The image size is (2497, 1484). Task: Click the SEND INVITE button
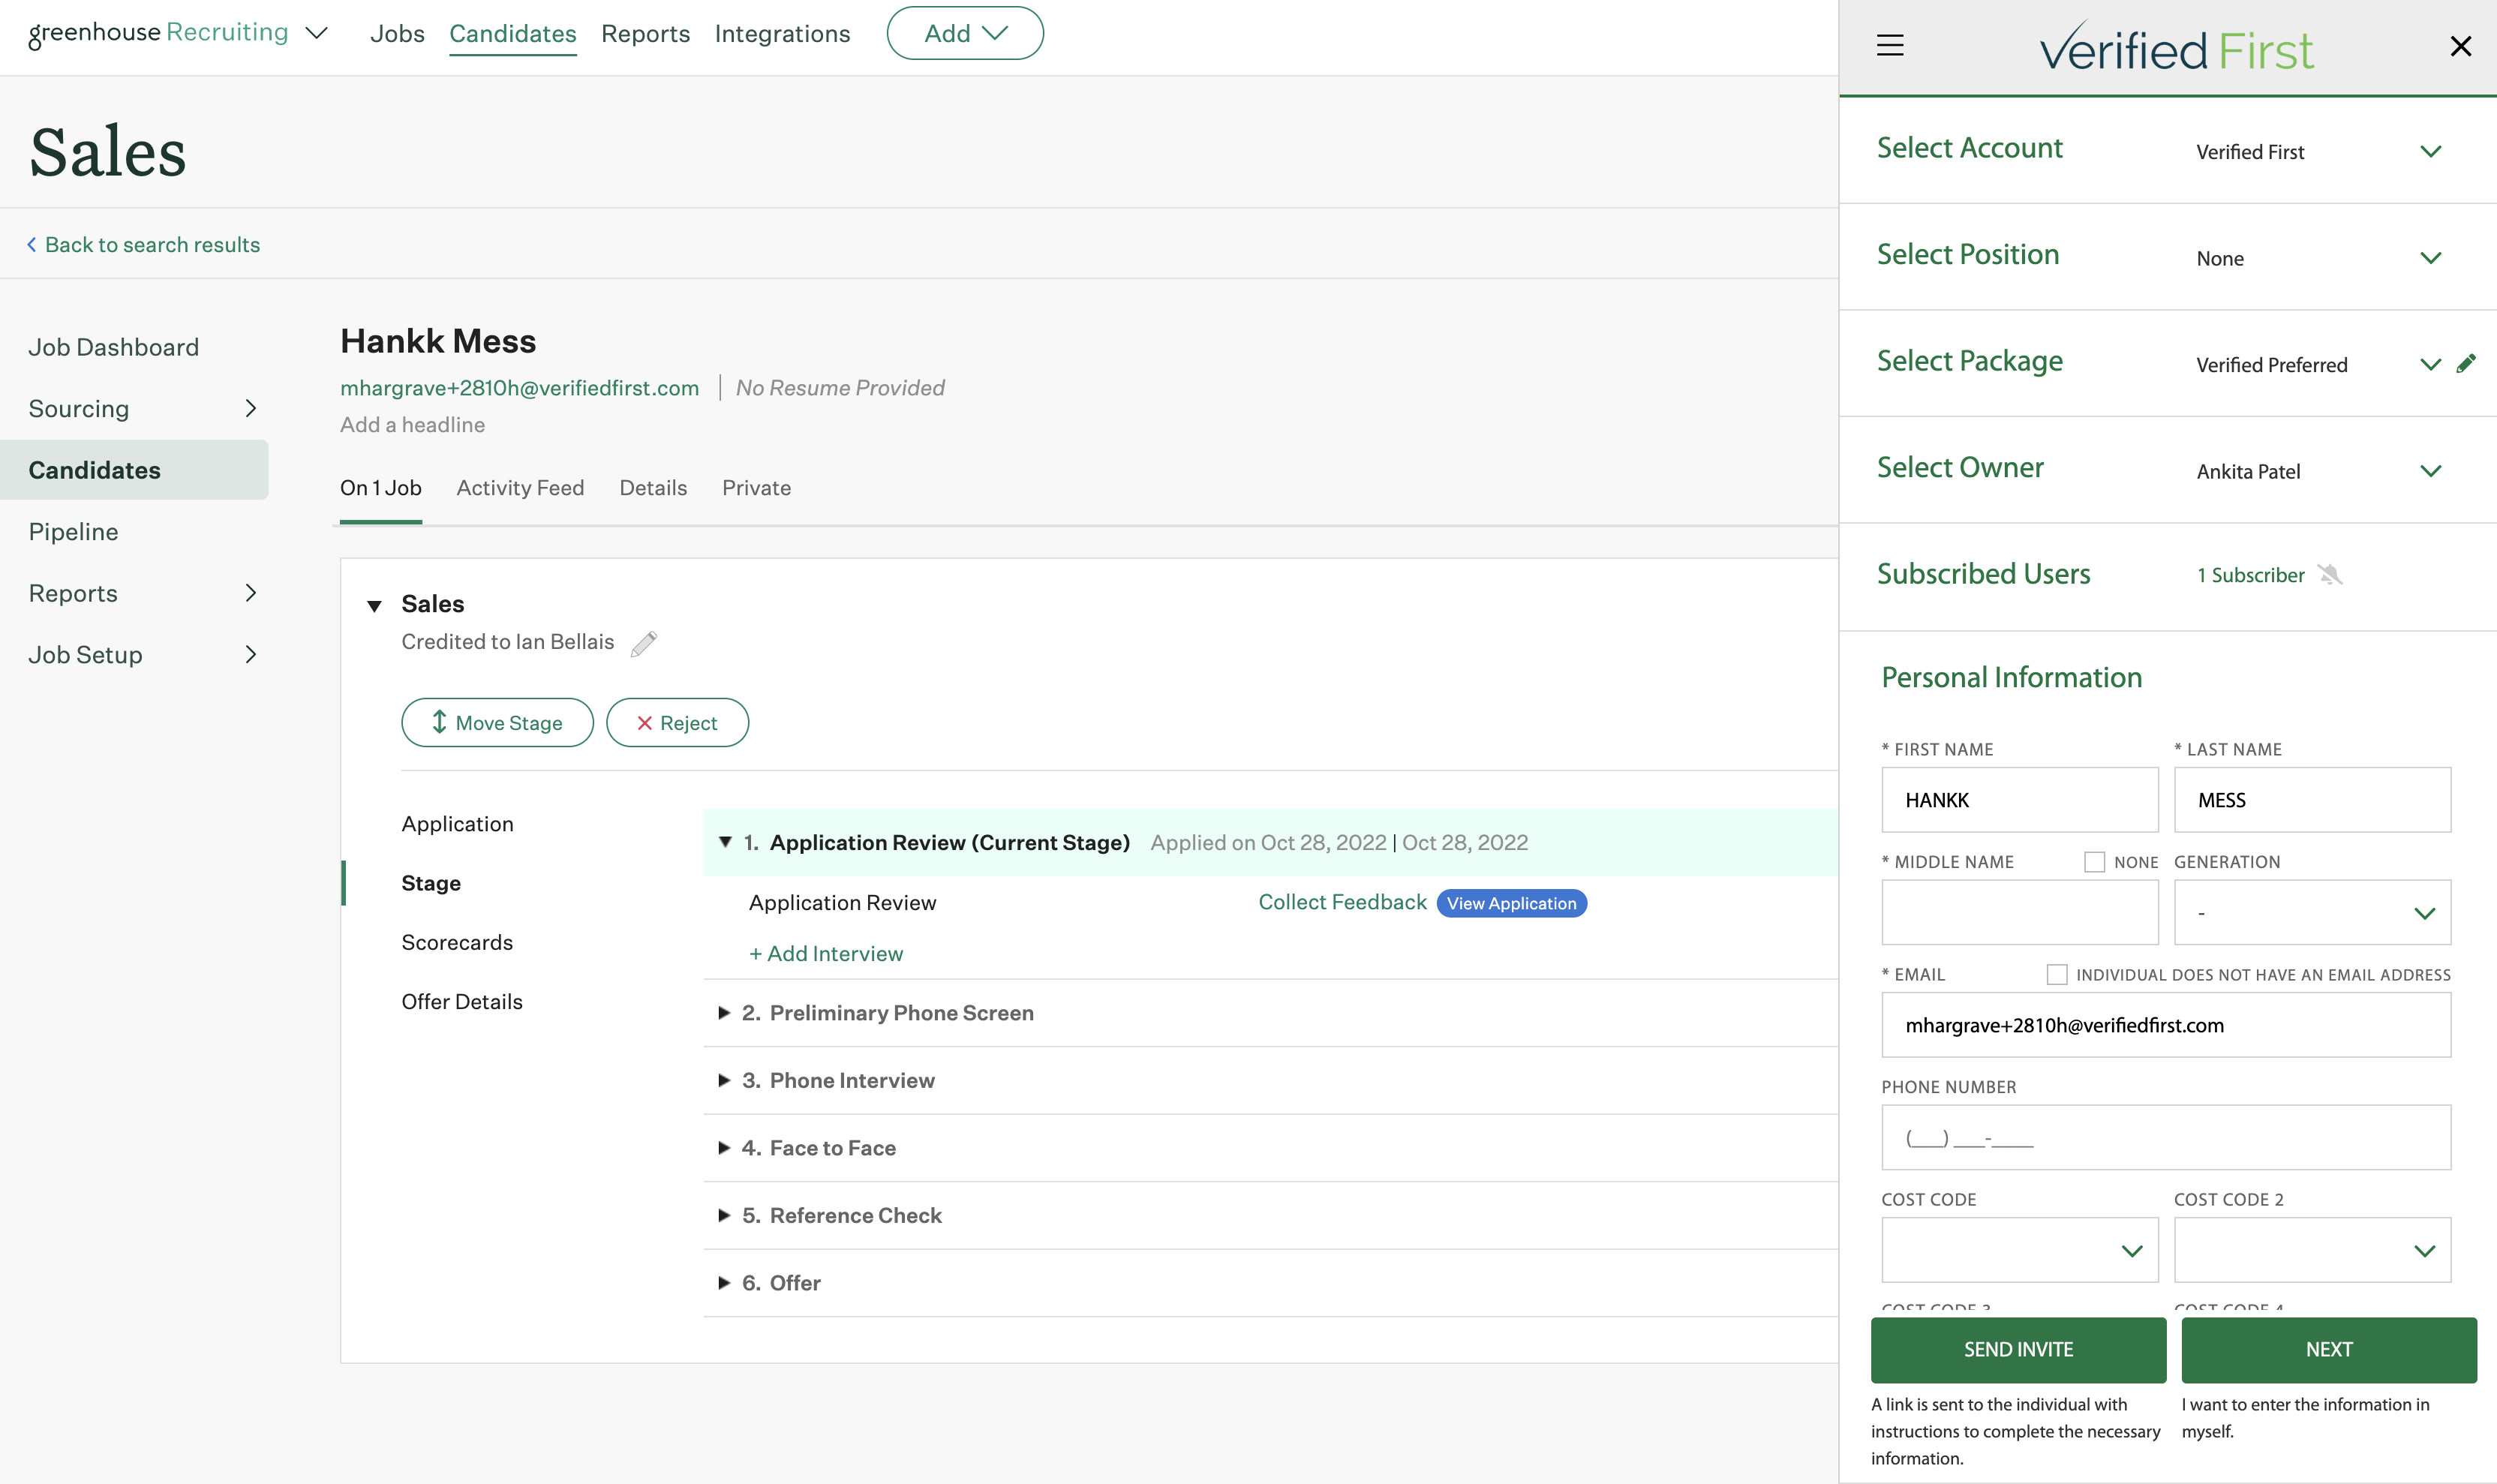(x=2017, y=1349)
